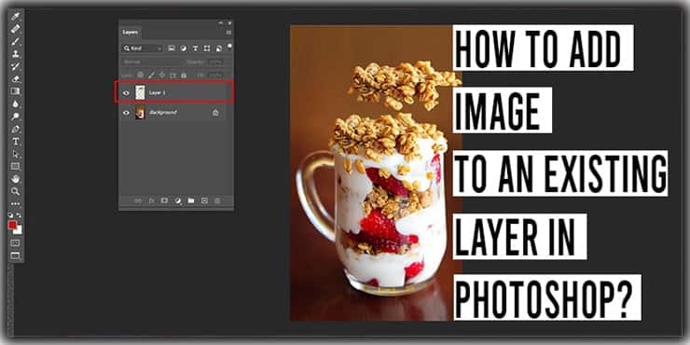Add a layer style (fx)
The image size is (690, 345).
coord(151,200)
